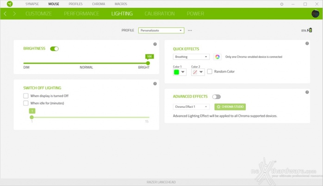Minimize the Synapse window
This screenshot has width=323, height=186.
[x=293, y=4]
